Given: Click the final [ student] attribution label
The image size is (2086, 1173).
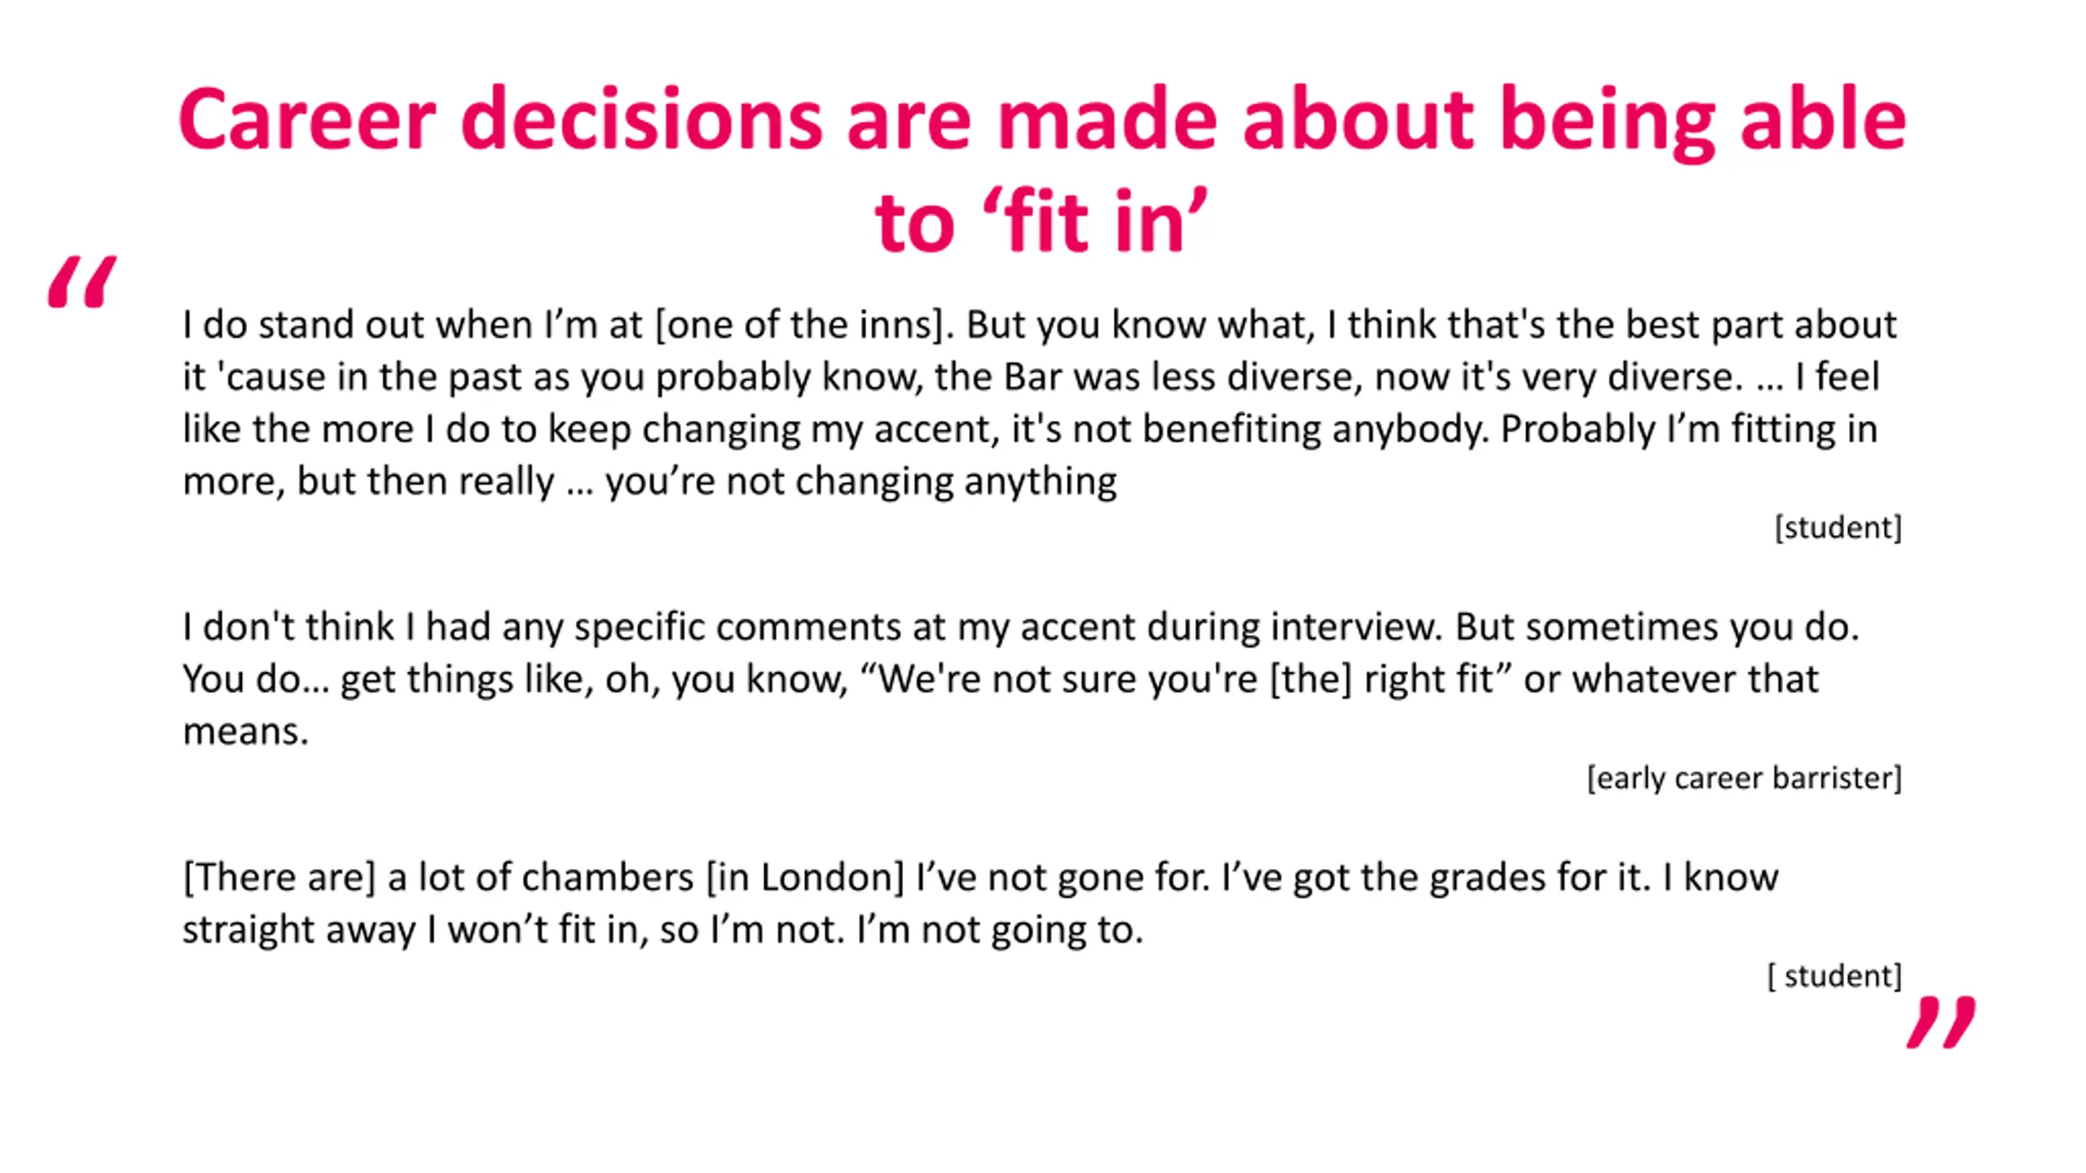Looking at the screenshot, I should coord(1835,975).
